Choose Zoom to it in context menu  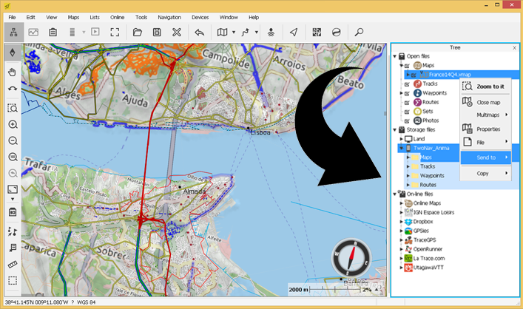pos(486,86)
